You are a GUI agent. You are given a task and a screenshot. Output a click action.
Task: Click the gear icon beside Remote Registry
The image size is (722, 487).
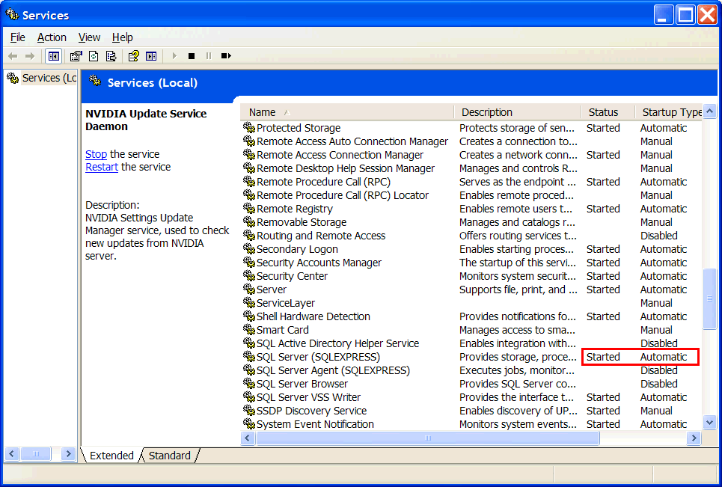pyautogui.click(x=249, y=209)
